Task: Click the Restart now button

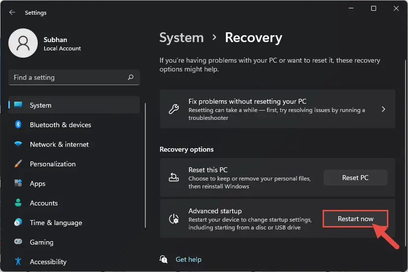Action: coord(355,219)
